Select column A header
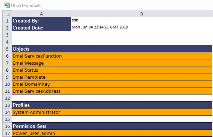 (x=41, y=14)
